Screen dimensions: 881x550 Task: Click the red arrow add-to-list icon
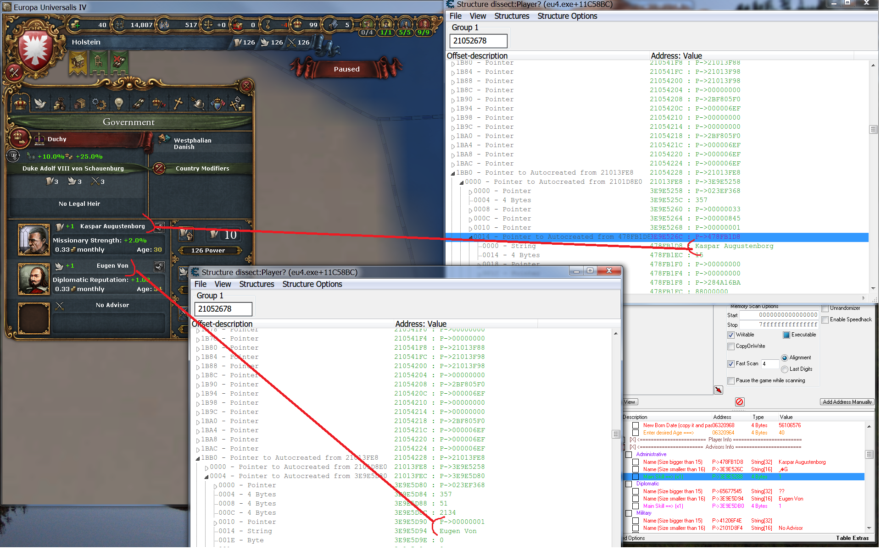coord(719,390)
